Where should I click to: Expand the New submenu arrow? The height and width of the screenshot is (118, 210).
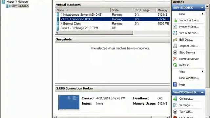click(202, 14)
